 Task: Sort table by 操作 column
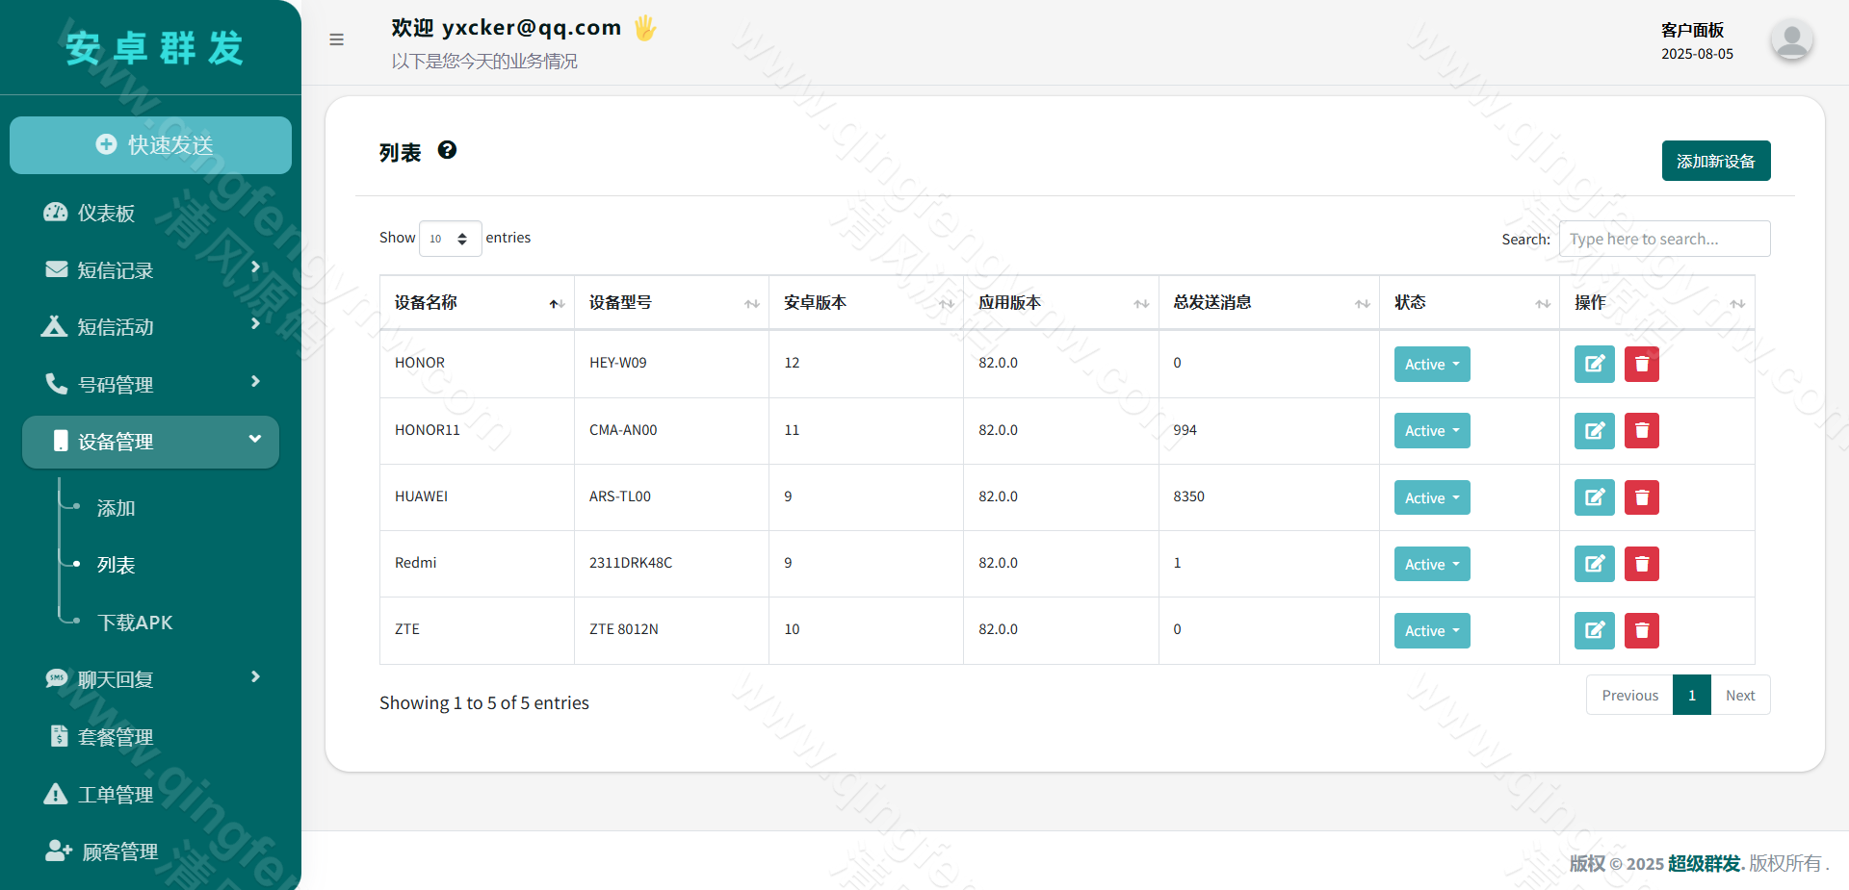(x=1656, y=302)
